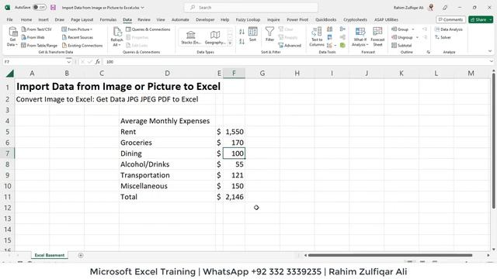
Task: Select the Transportation cell
Action: (x=167, y=175)
